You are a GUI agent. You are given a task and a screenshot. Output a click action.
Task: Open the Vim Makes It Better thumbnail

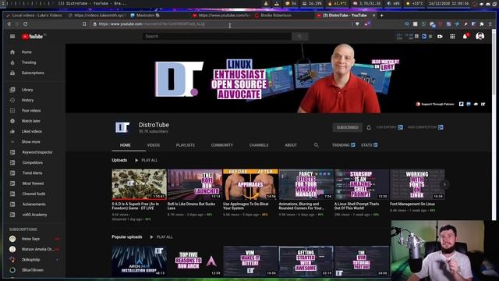point(250,261)
